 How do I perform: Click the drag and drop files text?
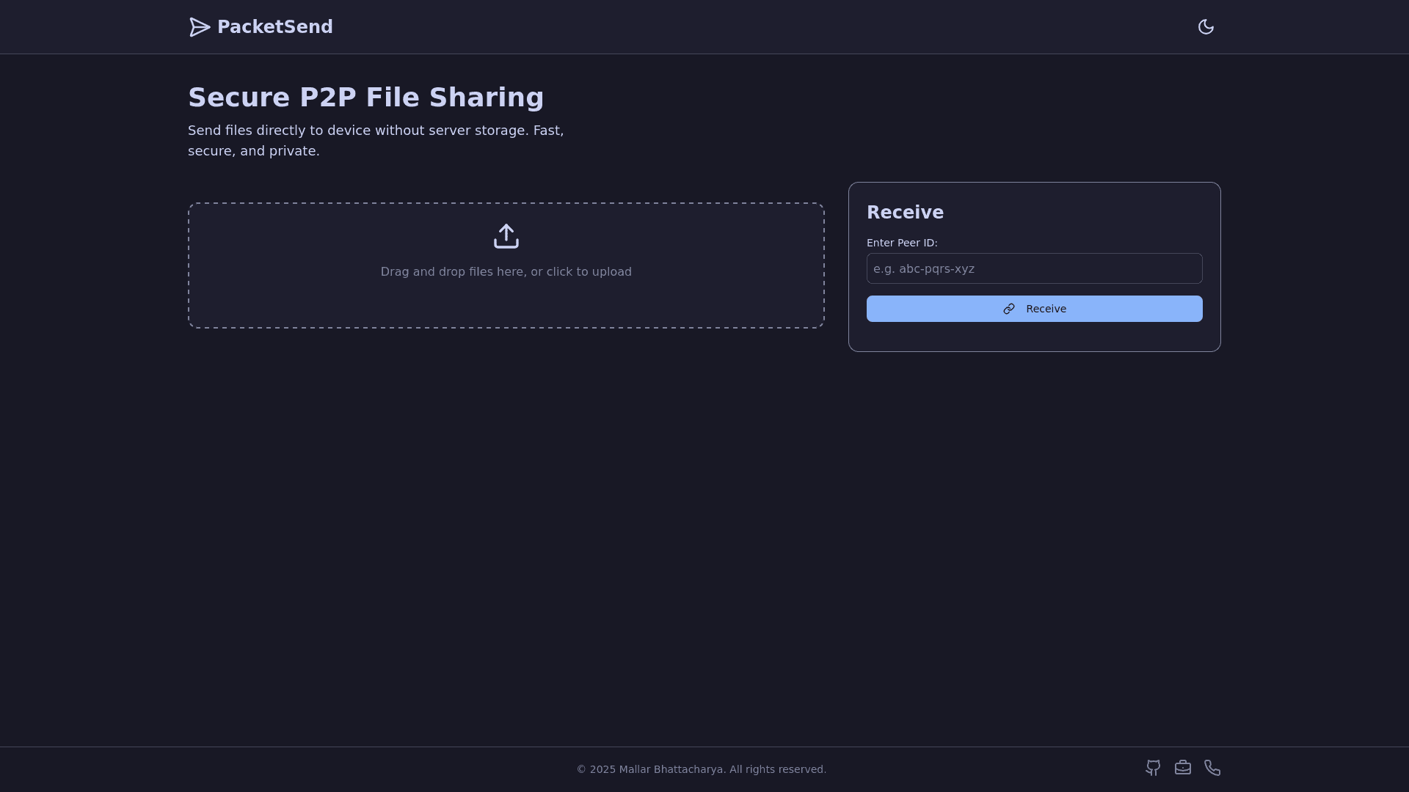point(506,272)
